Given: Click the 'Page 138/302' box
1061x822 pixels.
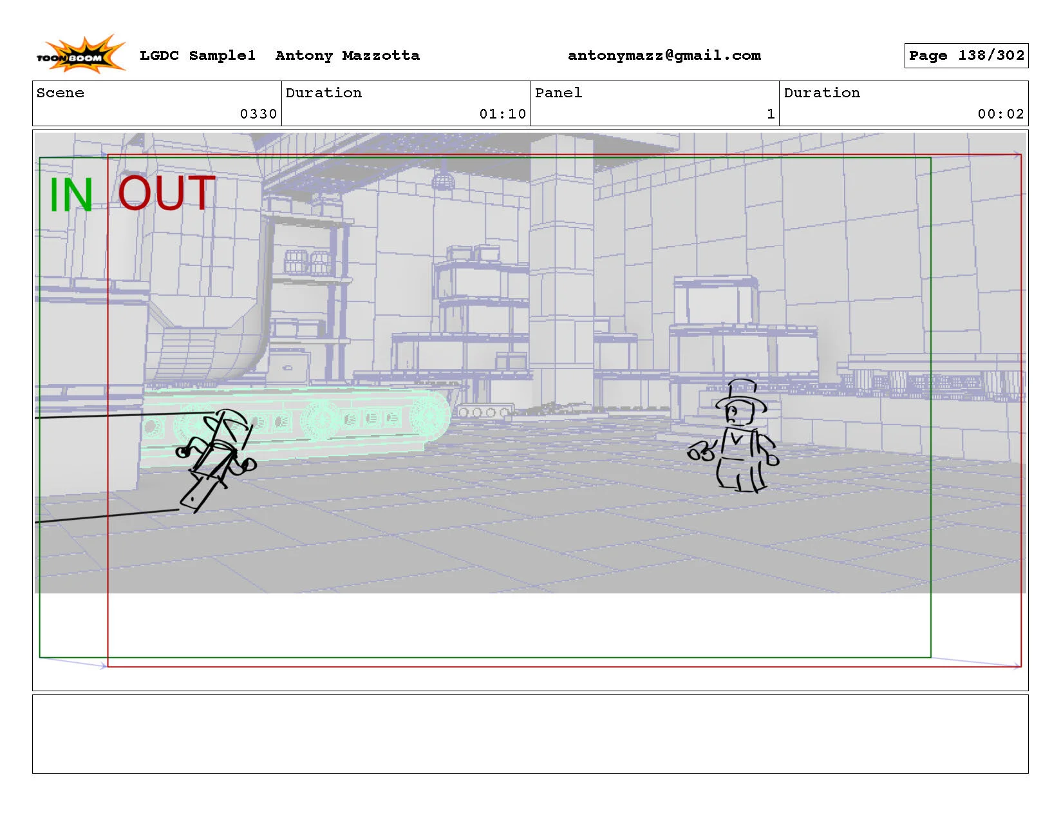Looking at the screenshot, I should pyautogui.click(x=966, y=55).
